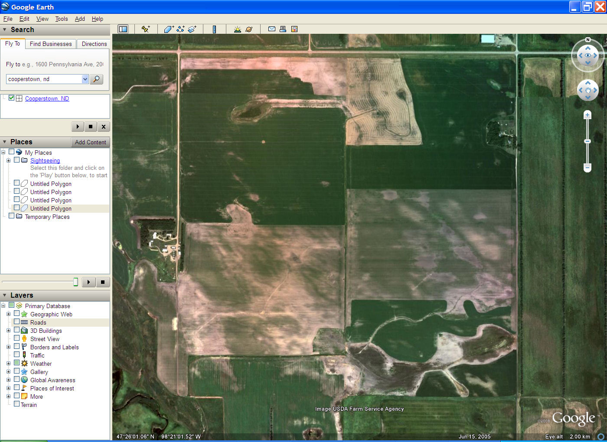Check the Temporary Places checkbox

click(x=12, y=216)
